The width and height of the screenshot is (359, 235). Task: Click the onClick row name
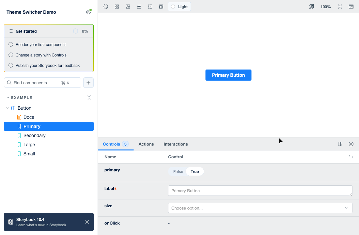click(x=112, y=223)
